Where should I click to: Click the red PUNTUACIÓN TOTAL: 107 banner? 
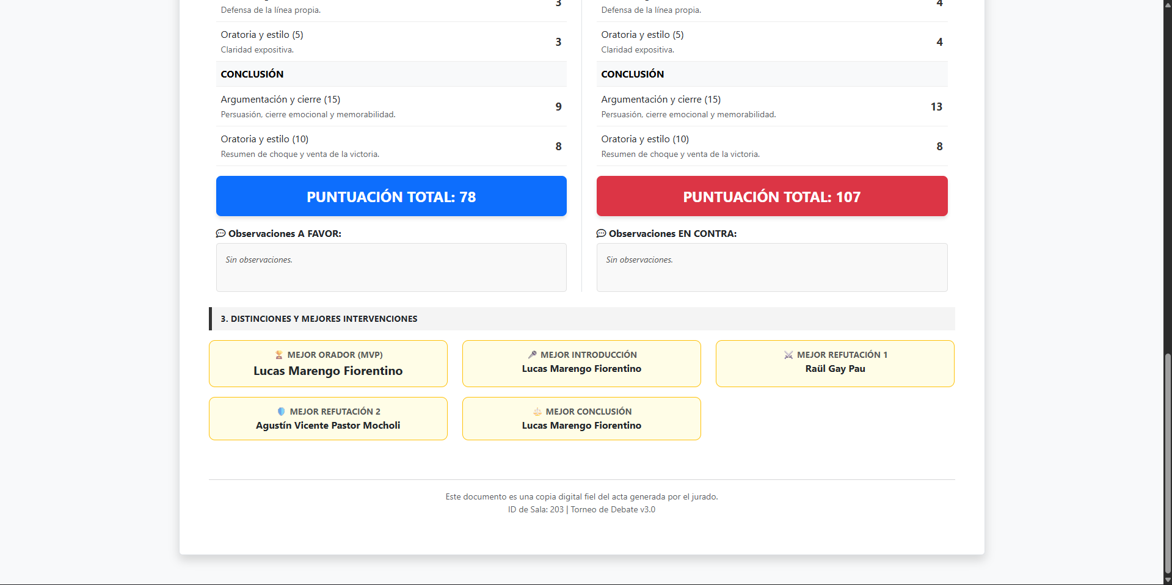(772, 196)
